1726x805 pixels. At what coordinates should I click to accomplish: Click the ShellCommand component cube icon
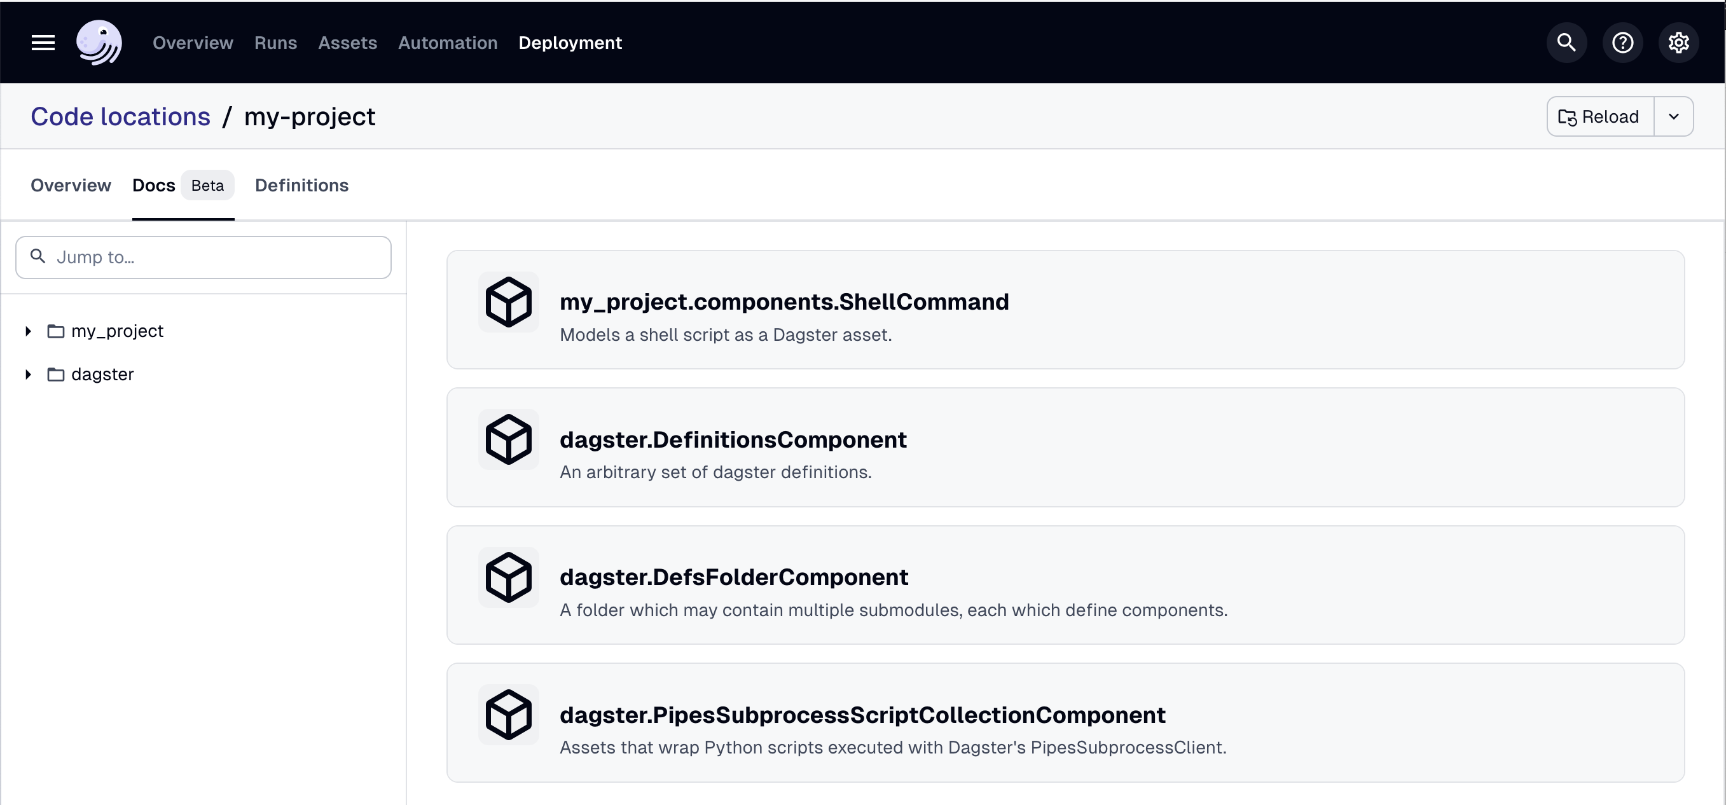[x=509, y=302]
